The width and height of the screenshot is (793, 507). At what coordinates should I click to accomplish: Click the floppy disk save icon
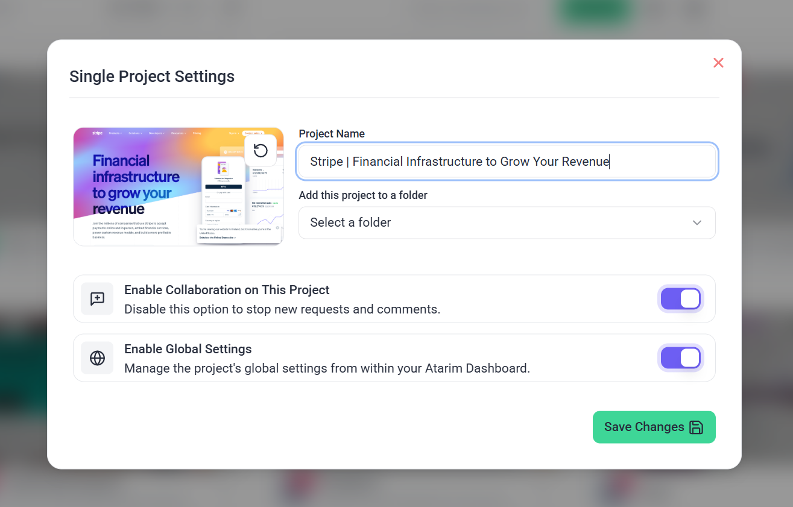pos(696,427)
